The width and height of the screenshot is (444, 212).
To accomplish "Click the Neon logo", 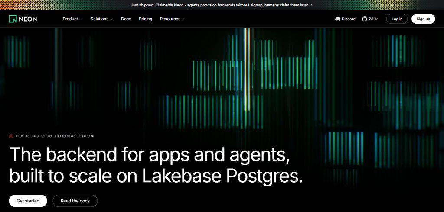I will pos(23,19).
